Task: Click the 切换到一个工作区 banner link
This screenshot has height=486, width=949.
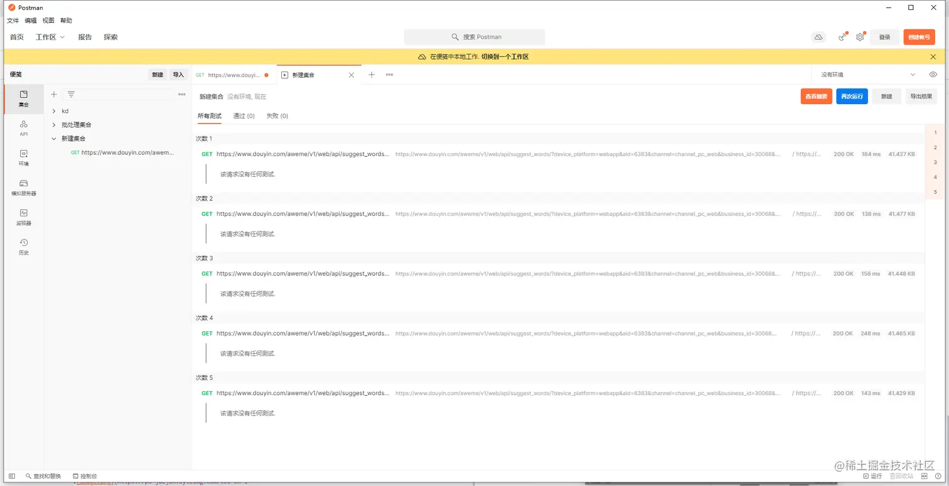Action: [505, 57]
